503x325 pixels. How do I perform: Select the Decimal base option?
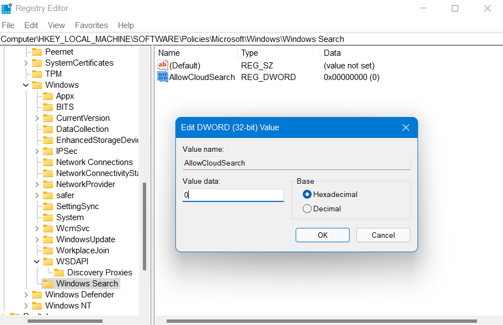point(307,209)
